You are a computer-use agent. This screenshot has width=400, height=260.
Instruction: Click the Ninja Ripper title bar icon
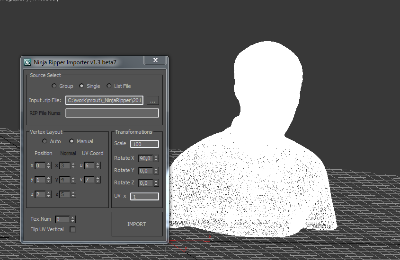click(28, 62)
